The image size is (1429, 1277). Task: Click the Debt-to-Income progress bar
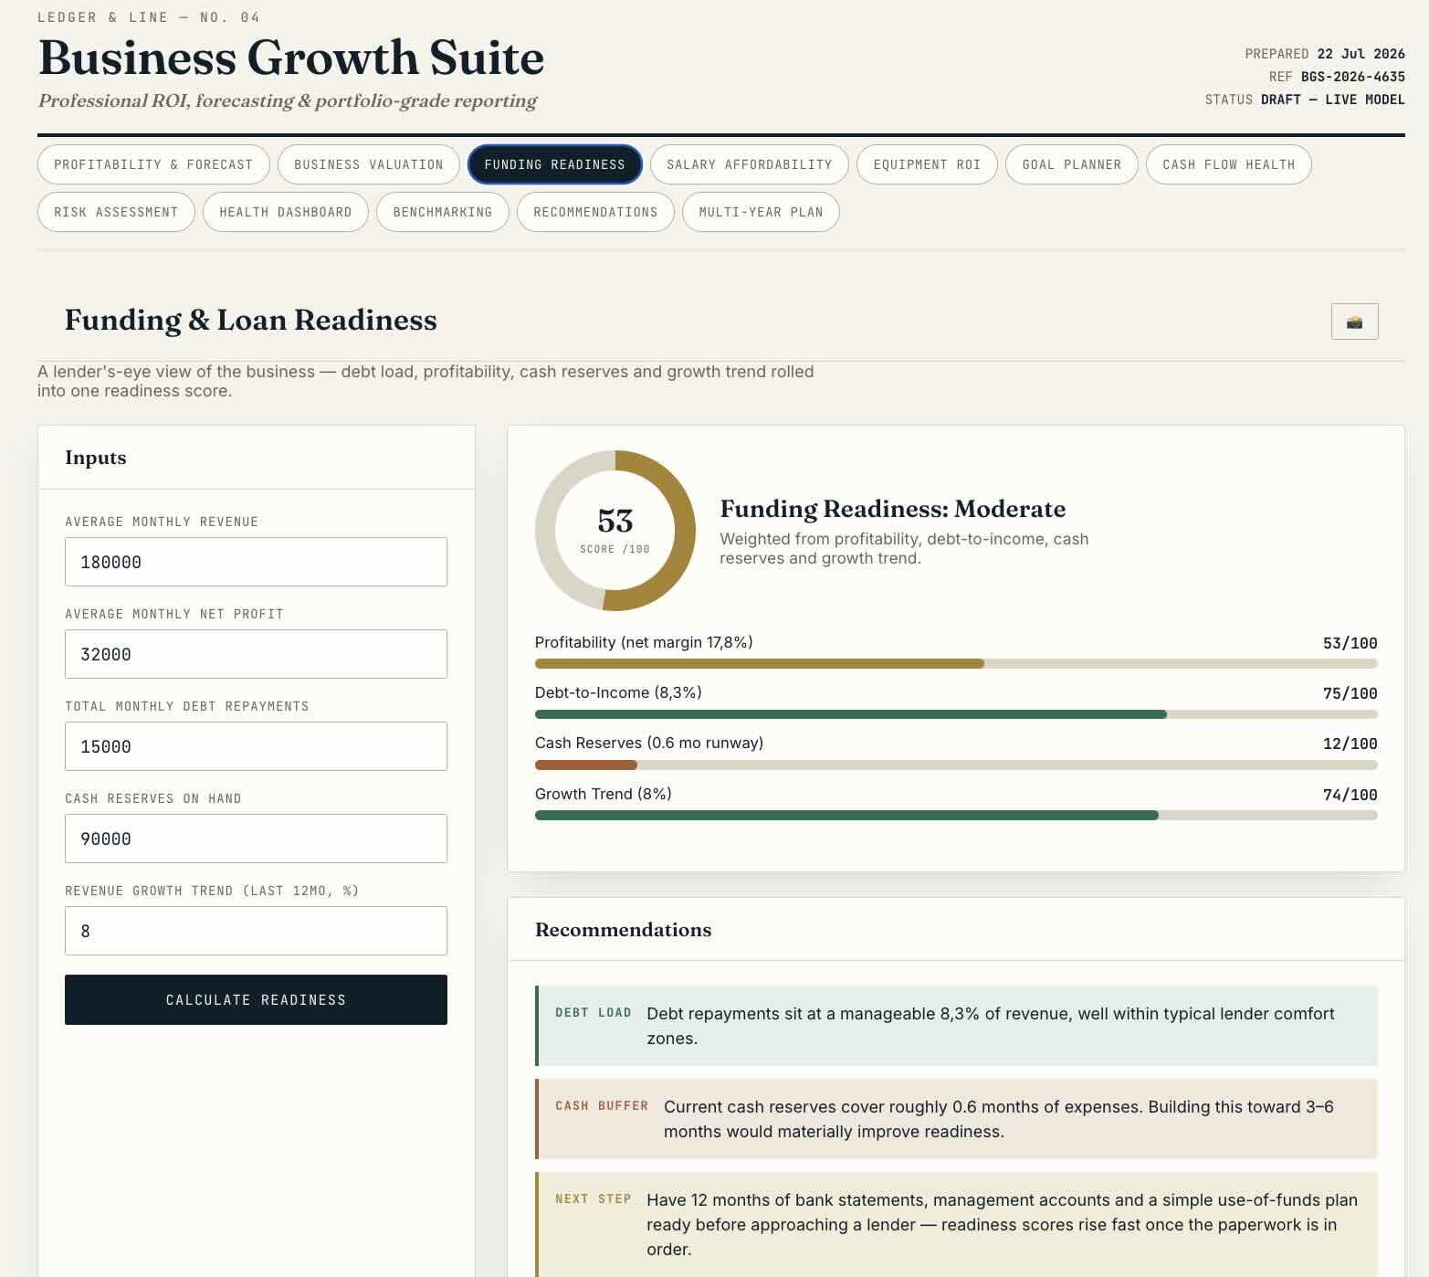(x=956, y=714)
